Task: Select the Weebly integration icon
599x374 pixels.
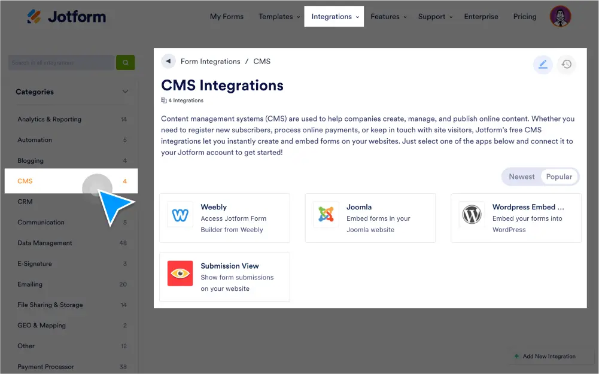Action: (x=180, y=214)
